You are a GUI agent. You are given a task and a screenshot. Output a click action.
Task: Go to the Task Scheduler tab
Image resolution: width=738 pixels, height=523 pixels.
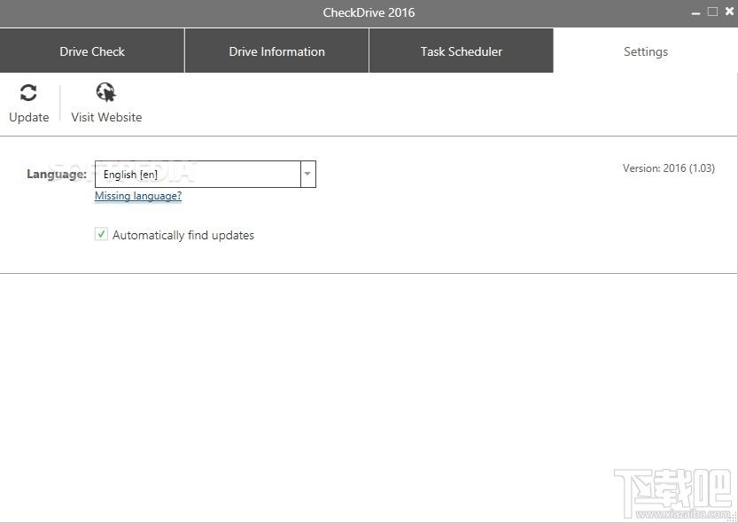[462, 51]
